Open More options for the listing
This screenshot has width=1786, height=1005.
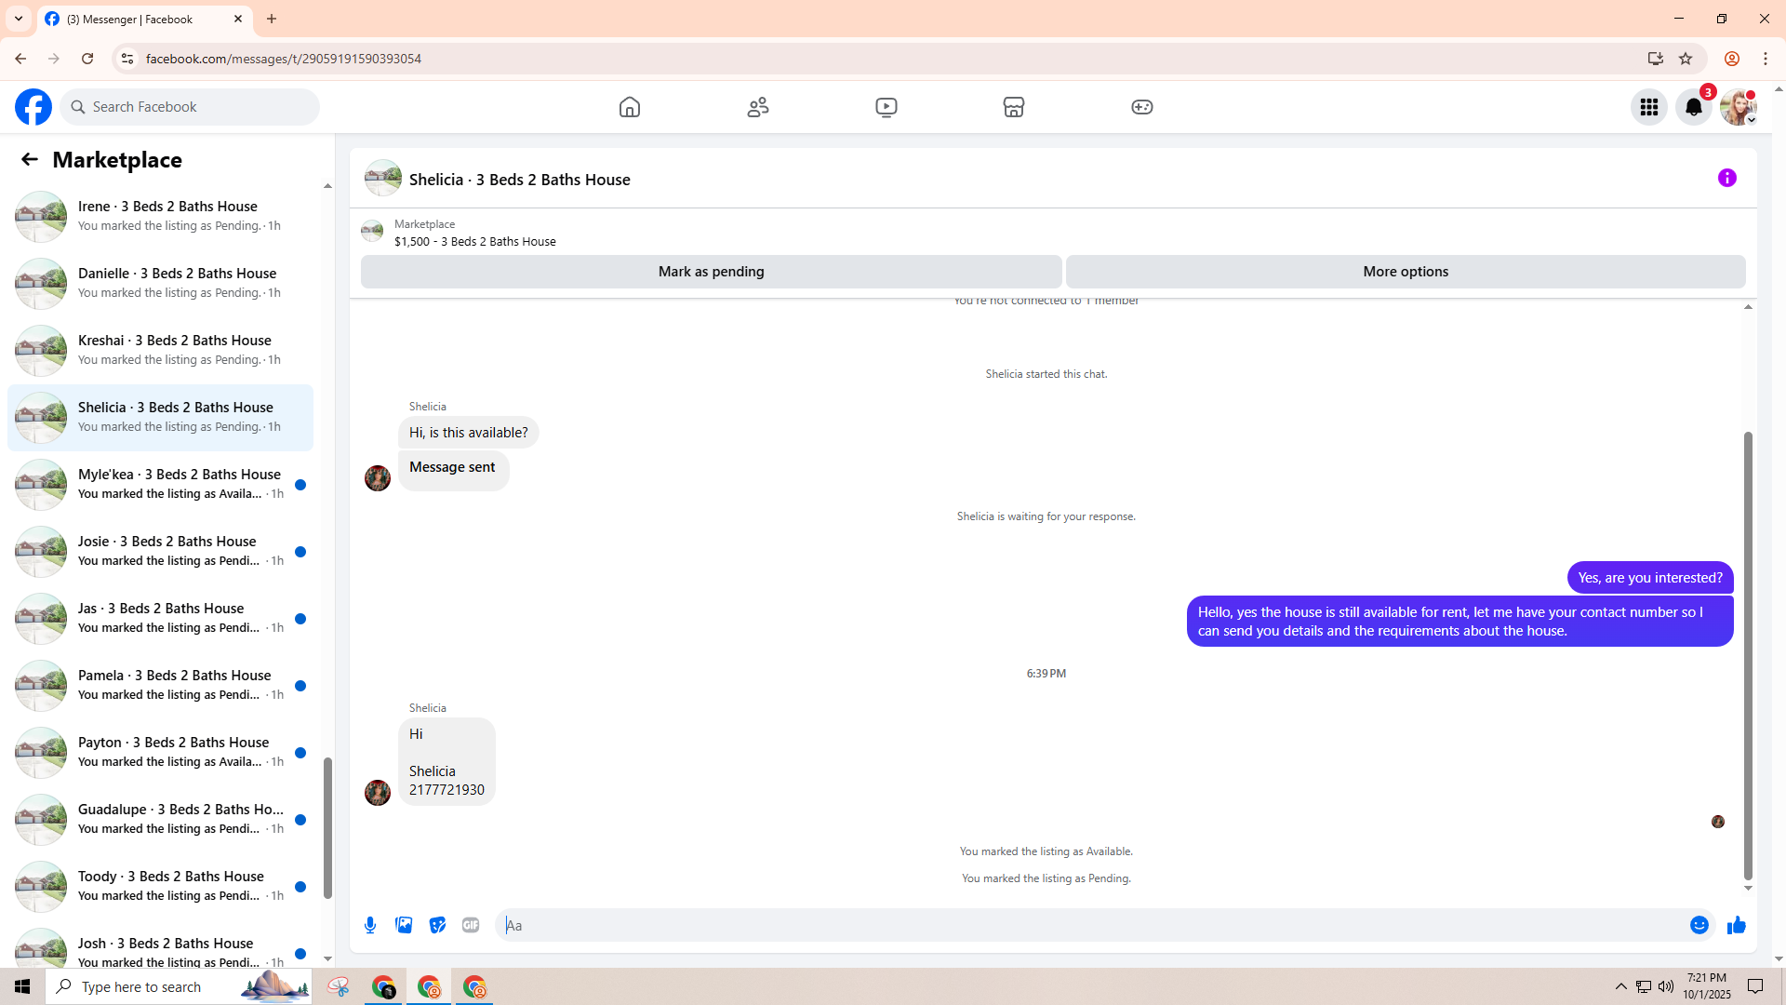[x=1406, y=272]
